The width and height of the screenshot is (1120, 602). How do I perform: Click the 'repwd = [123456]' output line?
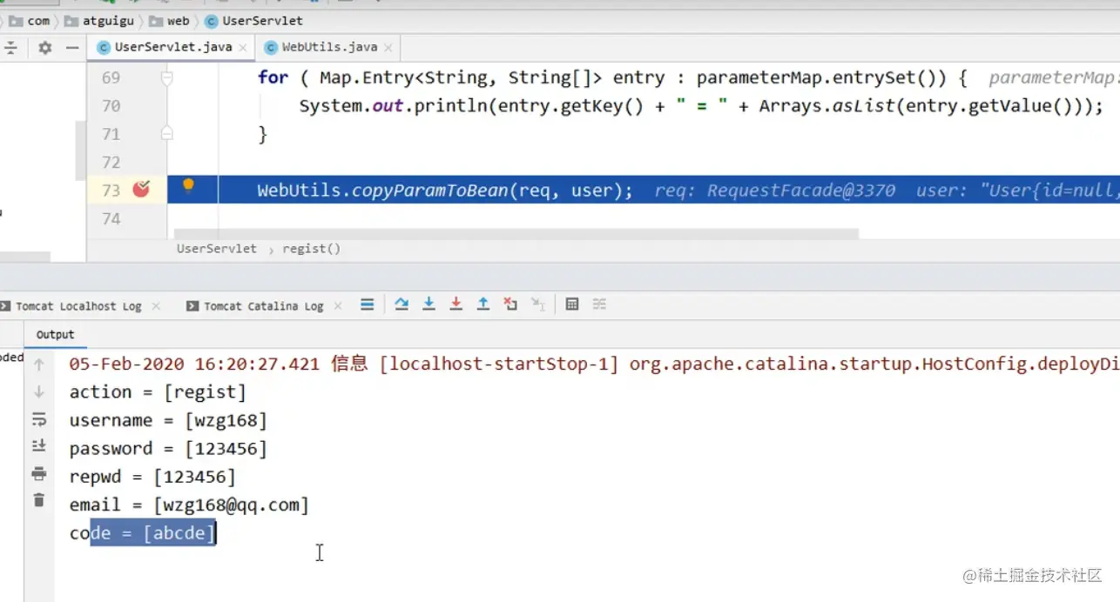152,477
